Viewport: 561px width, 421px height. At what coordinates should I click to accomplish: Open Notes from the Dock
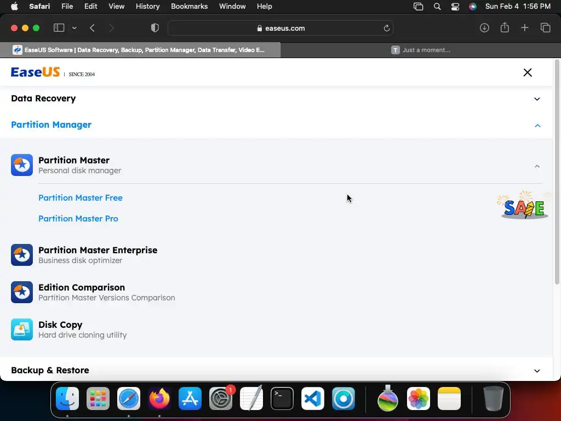pyautogui.click(x=449, y=399)
